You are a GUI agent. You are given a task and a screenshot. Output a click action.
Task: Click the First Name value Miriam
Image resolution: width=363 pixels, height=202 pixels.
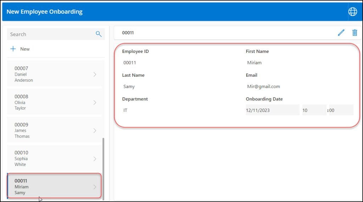point(254,62)
